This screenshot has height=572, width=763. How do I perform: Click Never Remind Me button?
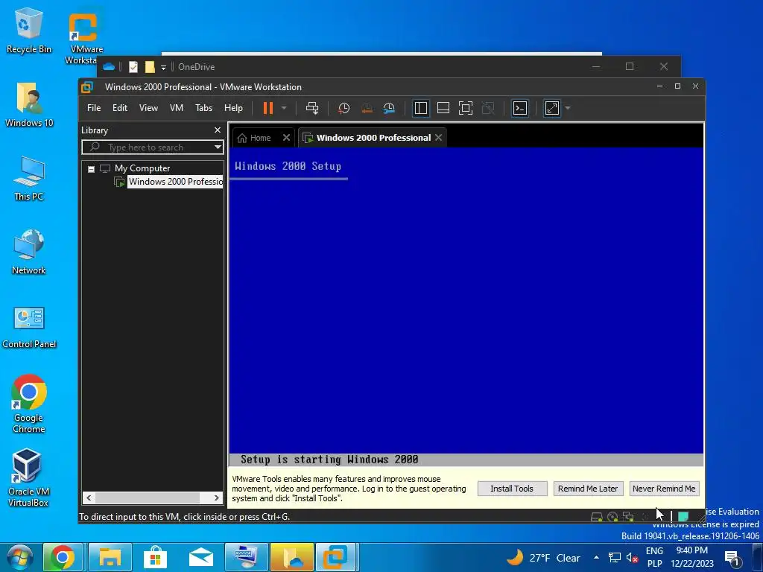point(664,489)
